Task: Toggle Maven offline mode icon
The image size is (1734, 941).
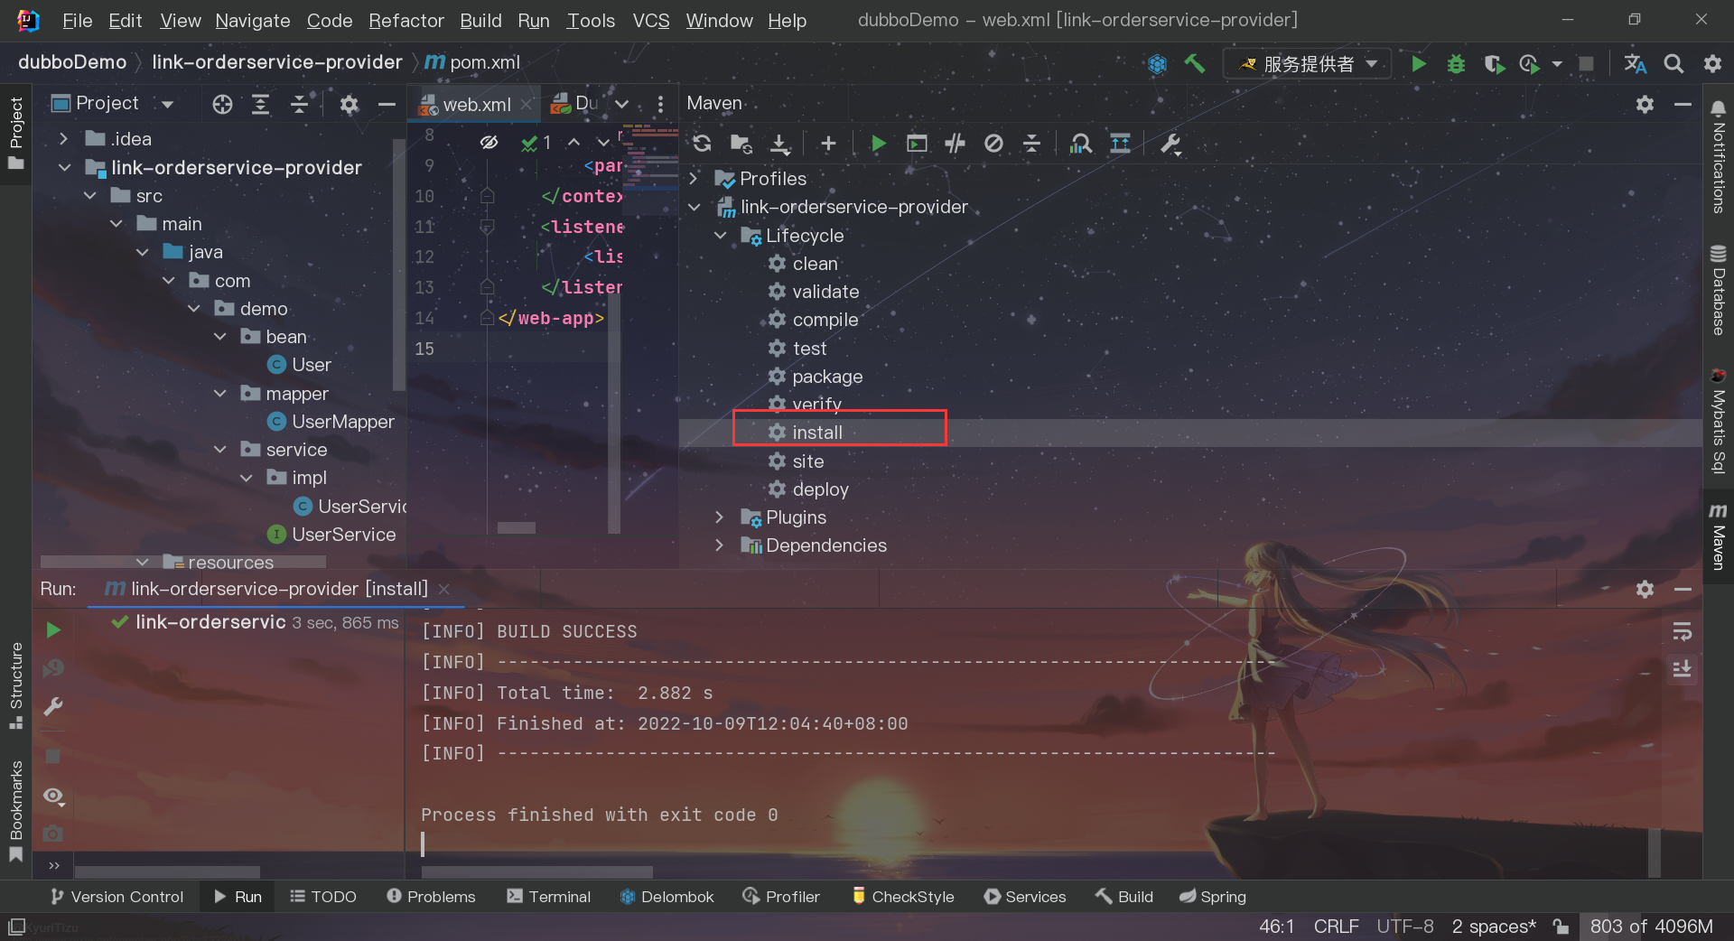Action: [x=955, y=144]
